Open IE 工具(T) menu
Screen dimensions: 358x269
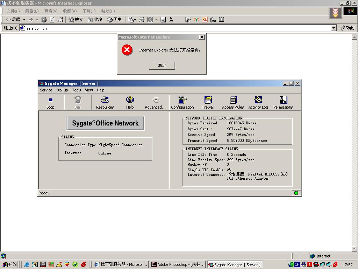click(x=89, y=11)
